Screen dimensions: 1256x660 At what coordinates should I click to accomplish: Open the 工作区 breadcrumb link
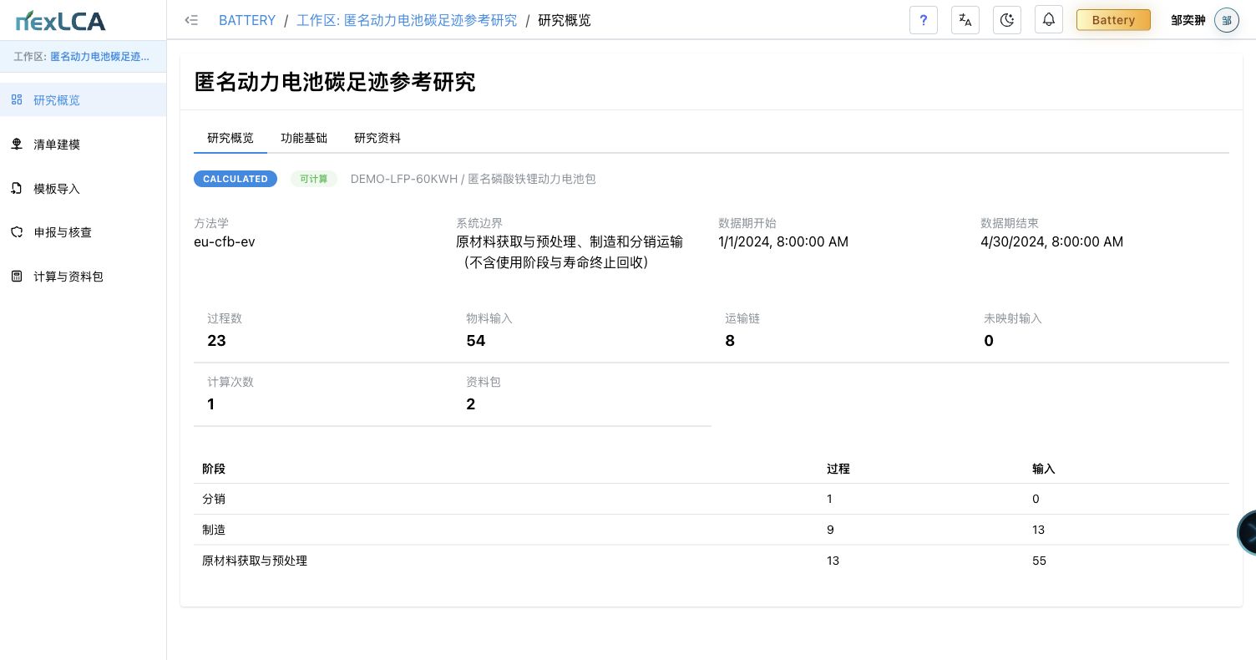[x=407, y=20]
